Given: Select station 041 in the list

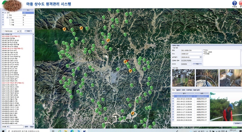Looking at the screenshot, I should (17, 115).
